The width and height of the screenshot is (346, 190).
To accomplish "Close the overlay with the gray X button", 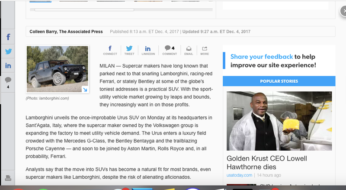I will point(343,11).
